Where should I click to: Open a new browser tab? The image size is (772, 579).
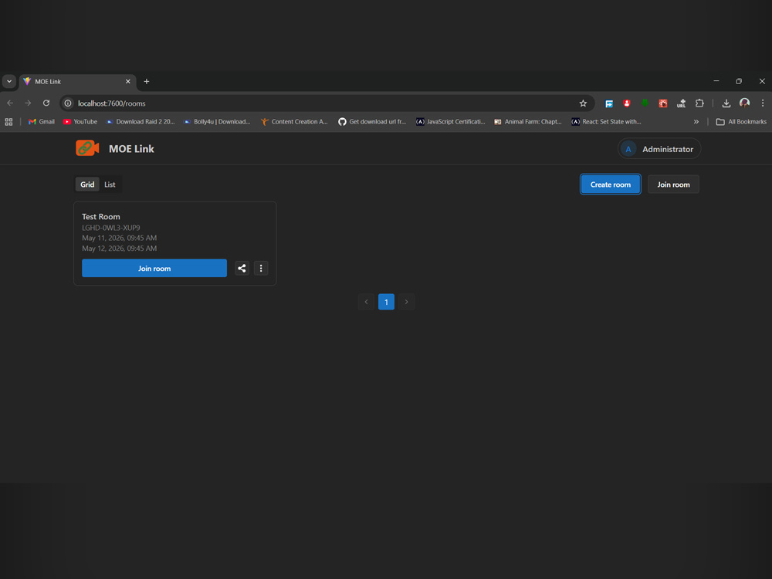click(x=146, y=82)
